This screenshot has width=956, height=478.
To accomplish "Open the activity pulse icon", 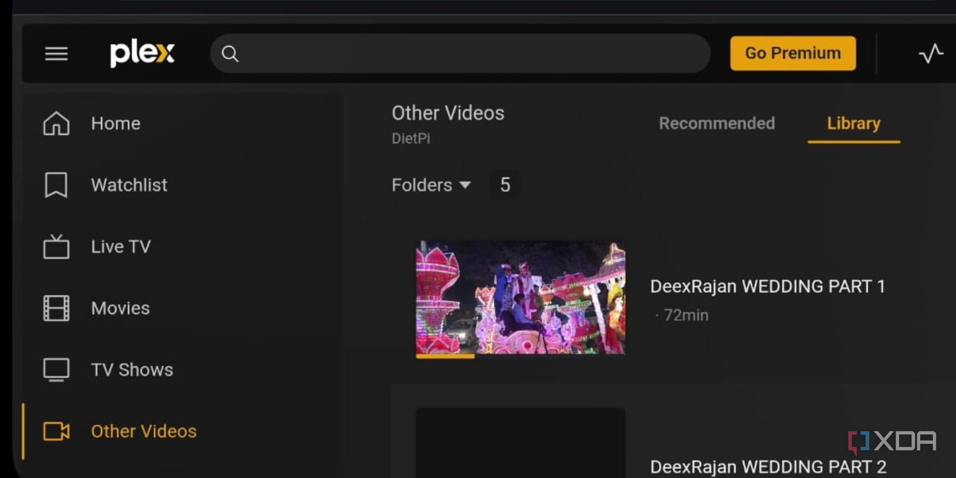I will point(930,54).
